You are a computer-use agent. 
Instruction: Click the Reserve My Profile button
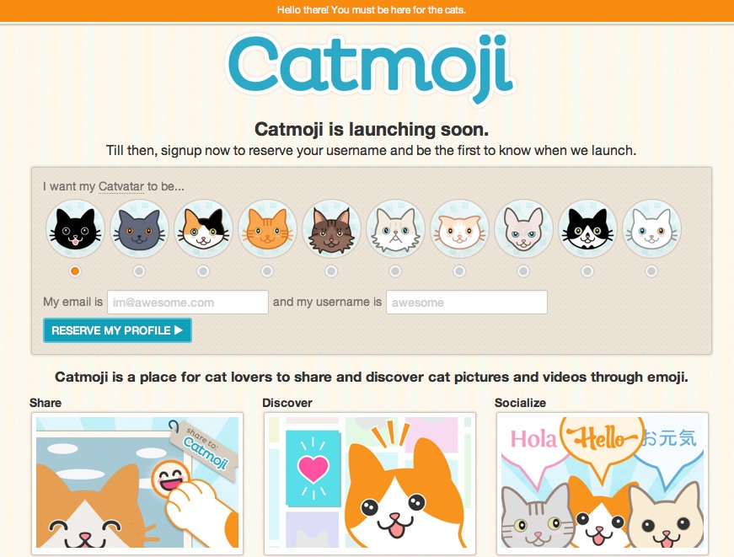pos(117,330)
